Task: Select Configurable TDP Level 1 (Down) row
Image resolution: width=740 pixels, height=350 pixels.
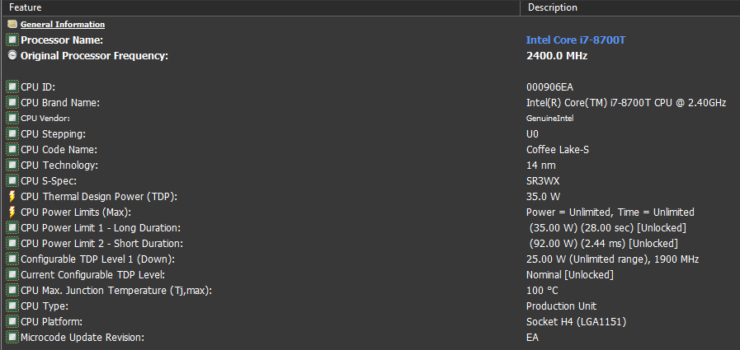Action: click(97, 259)
